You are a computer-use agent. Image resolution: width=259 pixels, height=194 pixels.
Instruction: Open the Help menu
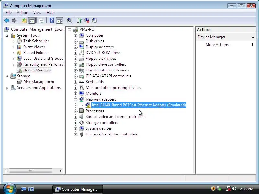coord(51,13)
